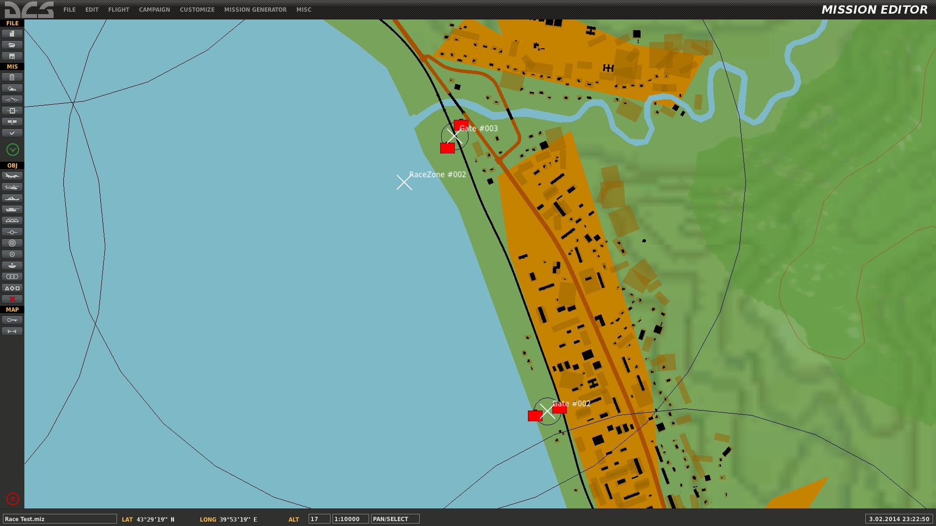Open the triggers rule icon
Image resolution: width=936 pixels, height=526 pixels.
[x=12, y=99]
